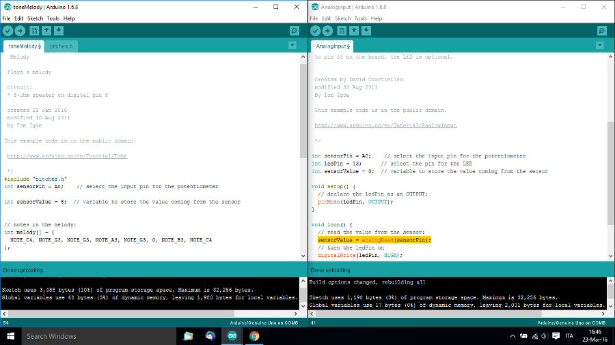The width and height of the screenshot is (615, 345).
Task: Click 'Arduino/Genuino Uno on COM8' in toneMelody status bar
Action: (x=264, y=322)
